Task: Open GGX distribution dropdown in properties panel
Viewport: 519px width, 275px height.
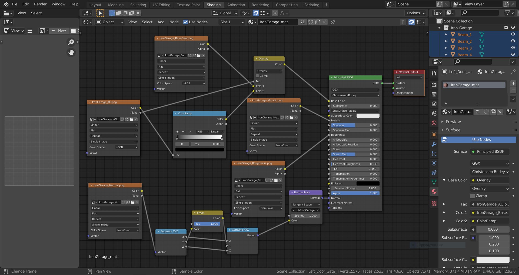Action: [x=490, y=163]
